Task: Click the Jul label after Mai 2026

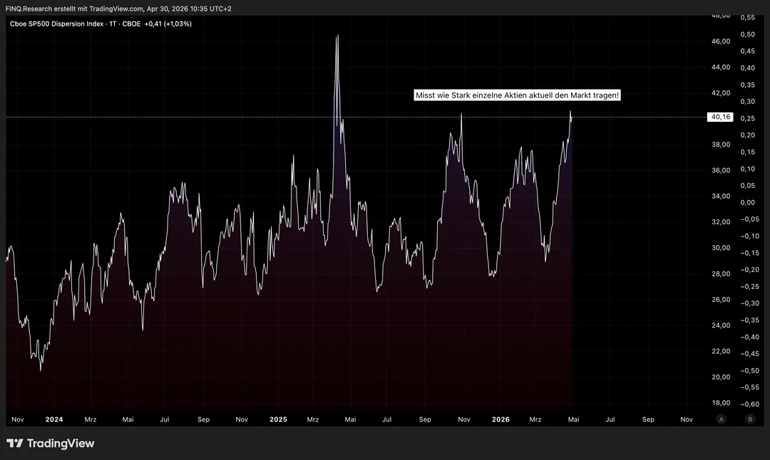Action: pyautogui.click(x=610, y=419)
